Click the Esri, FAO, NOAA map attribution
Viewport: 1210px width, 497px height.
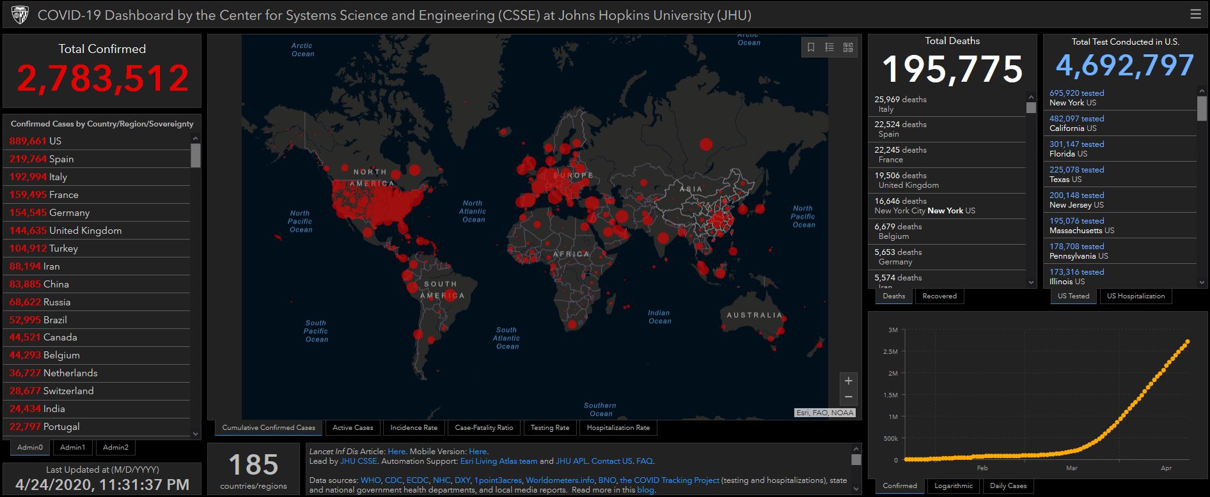pyautogui.click(x=825, y=413)
